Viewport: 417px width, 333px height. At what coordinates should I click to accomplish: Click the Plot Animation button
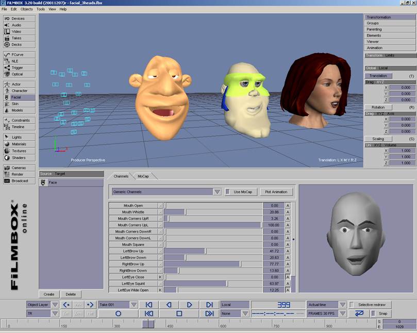click(276, 192)
